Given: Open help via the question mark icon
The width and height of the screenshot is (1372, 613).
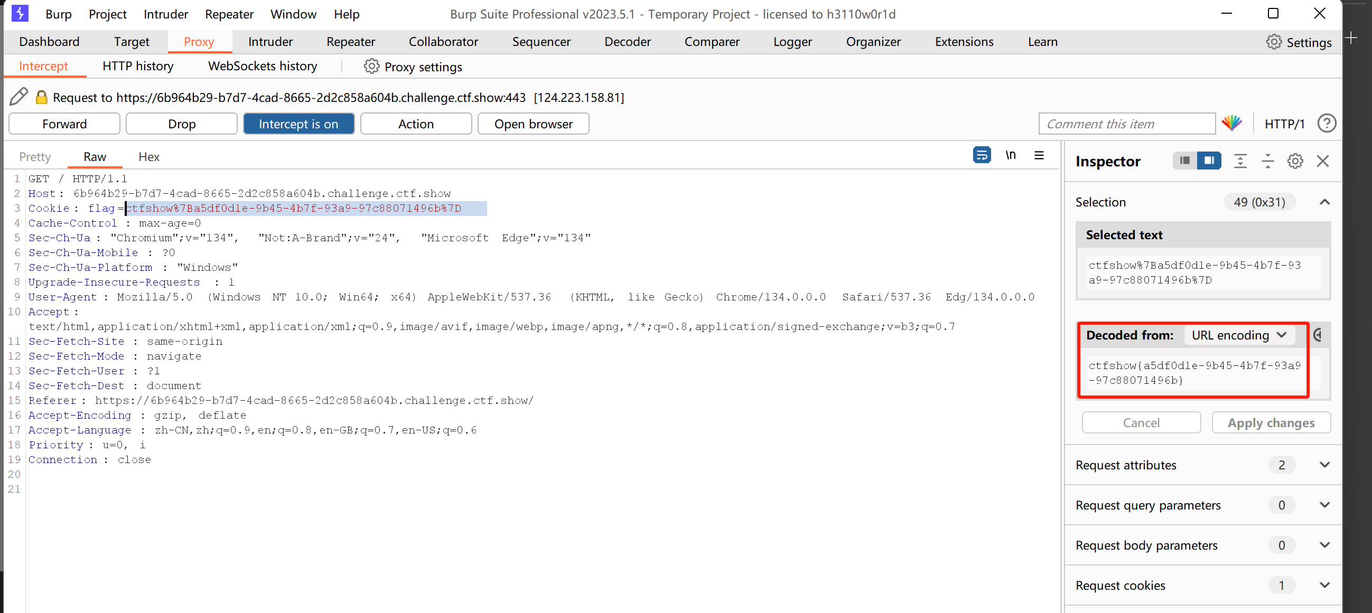Looking at the screenshot, I should [x=1326, y=124].
